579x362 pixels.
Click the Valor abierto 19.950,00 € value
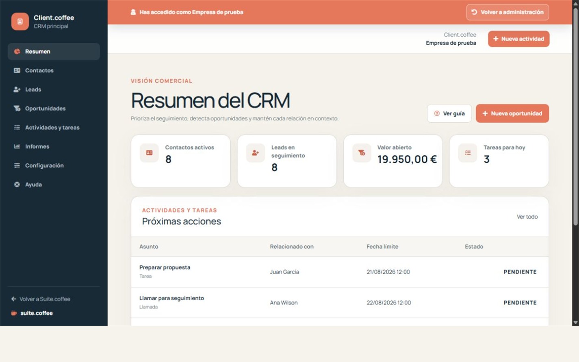(407, 159)
